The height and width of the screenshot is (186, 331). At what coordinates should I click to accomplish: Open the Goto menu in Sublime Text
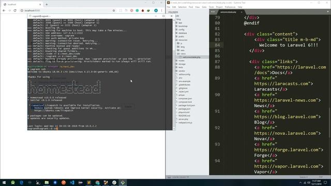[204, 7]
